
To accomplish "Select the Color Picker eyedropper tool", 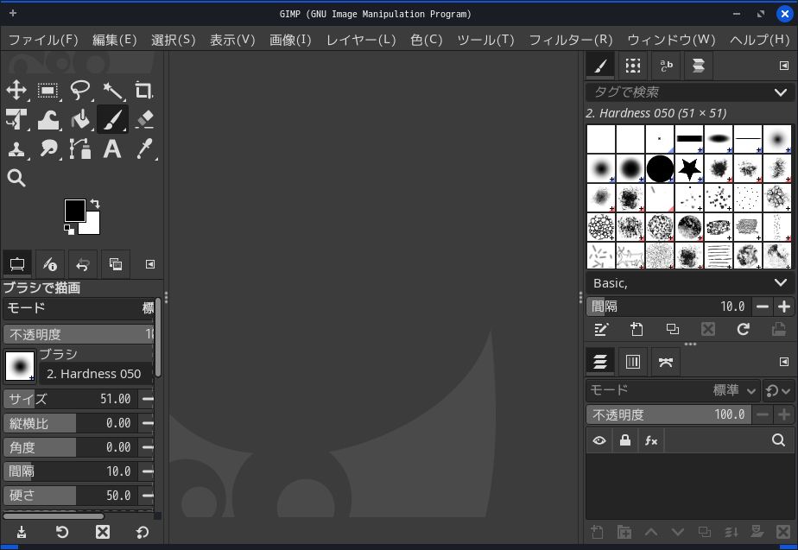I will pyautogui.click(x=143, y=149).
